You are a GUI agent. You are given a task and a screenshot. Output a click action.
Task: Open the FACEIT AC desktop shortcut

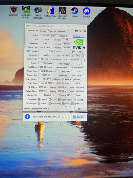pos(14,11)
